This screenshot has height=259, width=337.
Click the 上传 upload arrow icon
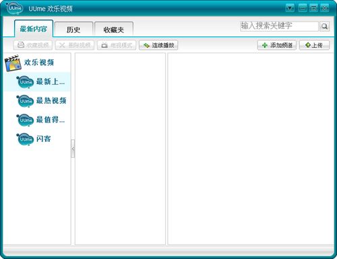click(308, 45)
